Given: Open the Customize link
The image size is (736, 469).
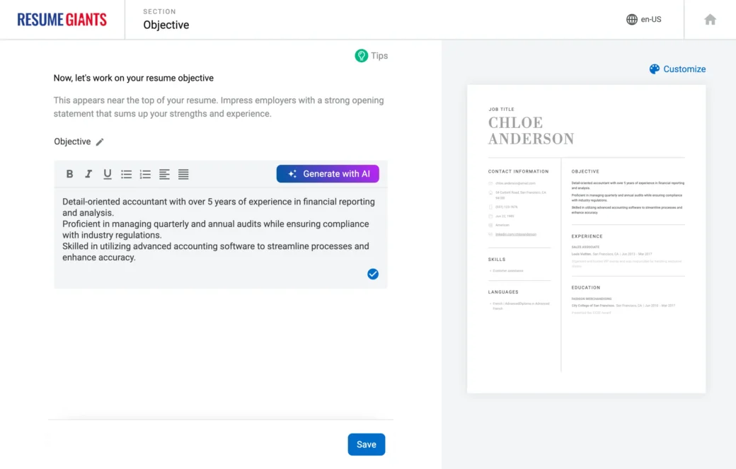Looking at the screenshot, I should [684, 69].
